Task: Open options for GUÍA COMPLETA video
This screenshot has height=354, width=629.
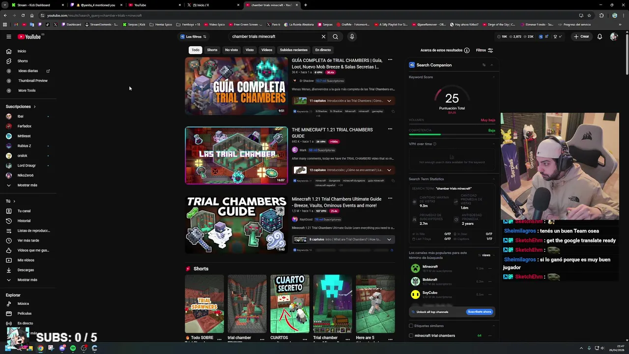Action: click(x=390, y=60)
